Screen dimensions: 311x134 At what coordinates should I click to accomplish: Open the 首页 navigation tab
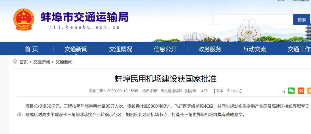(31, 49)
